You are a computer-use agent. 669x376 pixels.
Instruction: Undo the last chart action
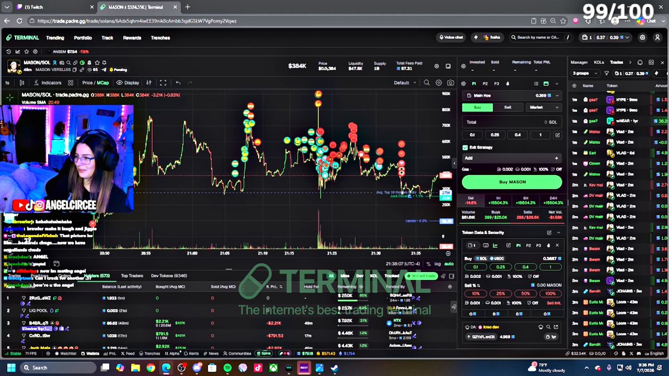pos(178,82)
